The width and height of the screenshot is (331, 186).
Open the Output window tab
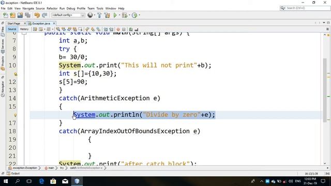point(13,174)
